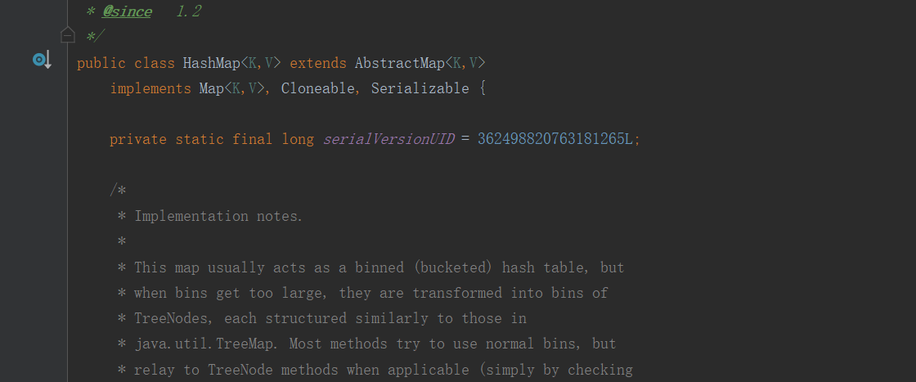Click the number 362498820763181265L
The image size is (916, 382).
click(x=555, y=139)
